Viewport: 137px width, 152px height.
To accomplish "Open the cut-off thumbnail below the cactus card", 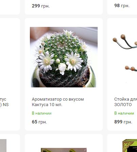I will click(64, 150).
